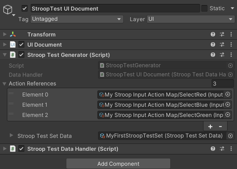This screenshot has height=169, width=237.
Task: Open Stroop Test Generator help icon
Action: tap(213, 55)
